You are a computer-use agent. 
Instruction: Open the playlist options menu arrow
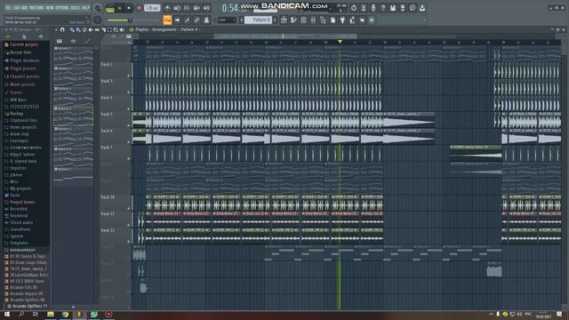(55, 29)
